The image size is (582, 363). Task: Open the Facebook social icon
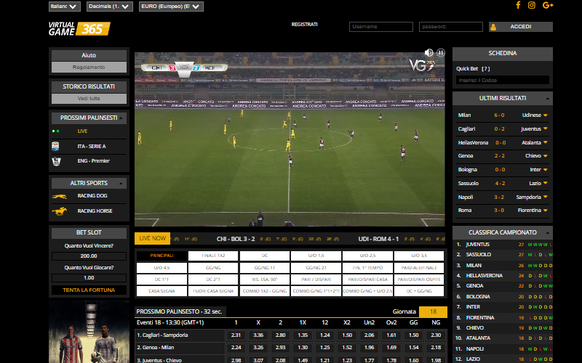click(x=518, y=5)
